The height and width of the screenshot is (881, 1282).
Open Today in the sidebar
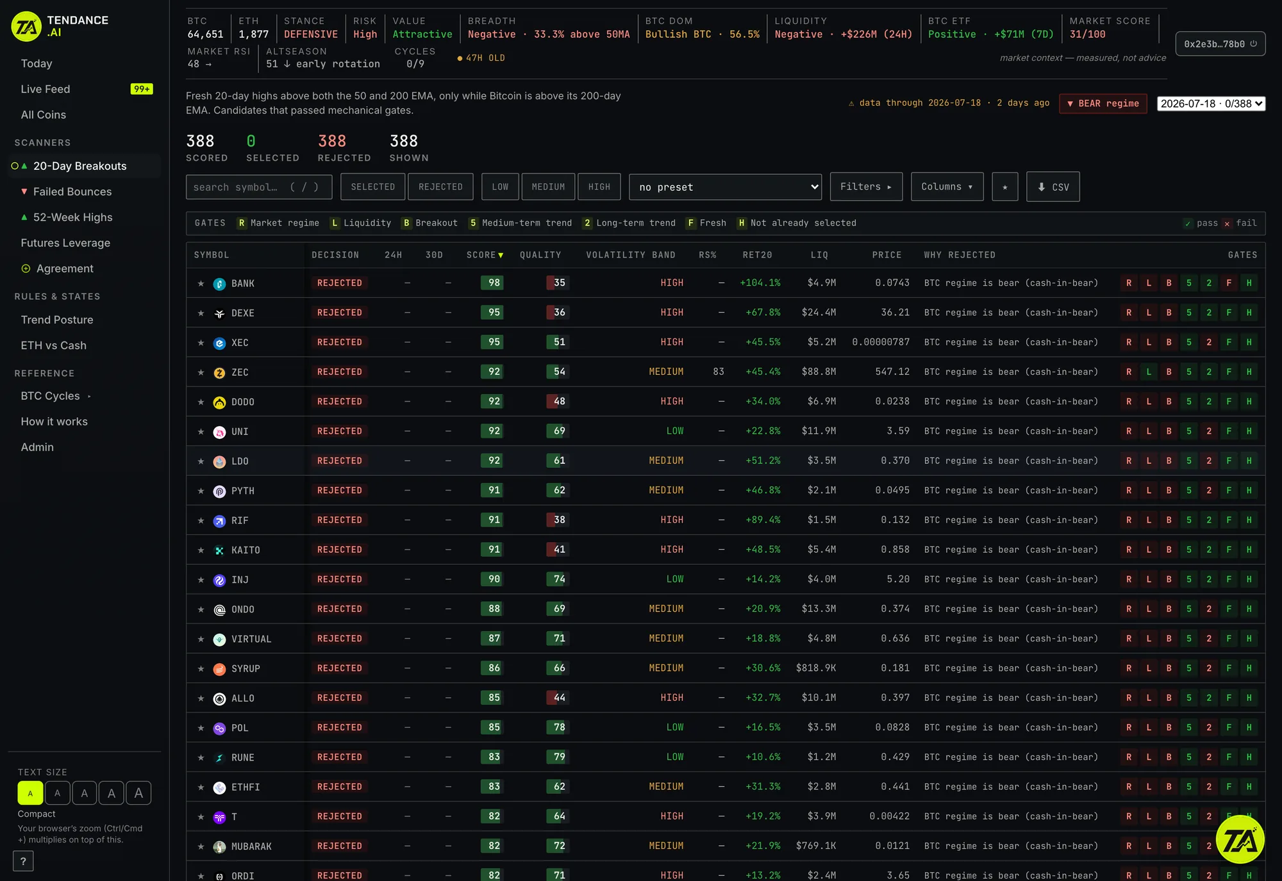tap(37, 63)
